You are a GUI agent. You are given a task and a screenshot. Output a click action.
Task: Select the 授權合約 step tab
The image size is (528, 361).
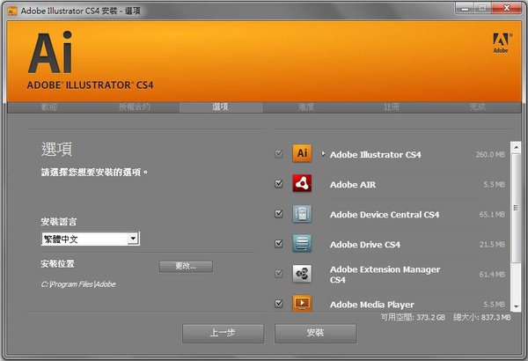pos(134,107)
